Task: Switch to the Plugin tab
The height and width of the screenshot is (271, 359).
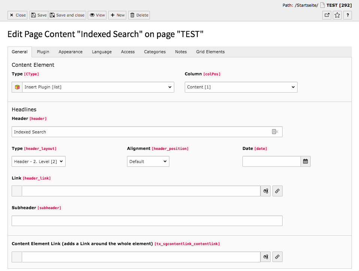Action: (43, 52)
